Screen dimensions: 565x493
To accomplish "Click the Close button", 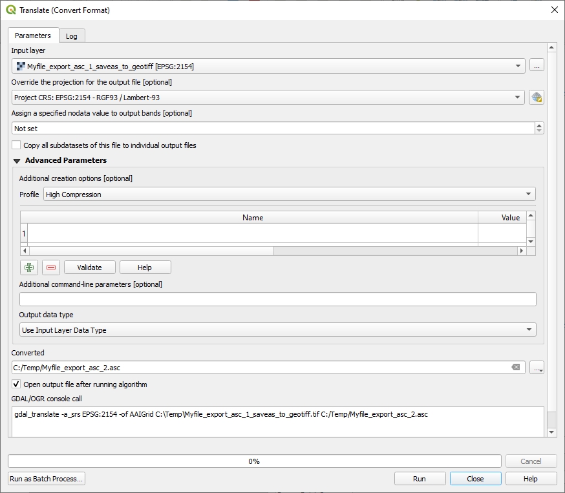I will coord(475,479).
